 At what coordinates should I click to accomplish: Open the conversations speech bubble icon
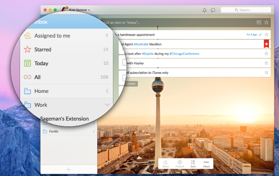coord(213,10)
